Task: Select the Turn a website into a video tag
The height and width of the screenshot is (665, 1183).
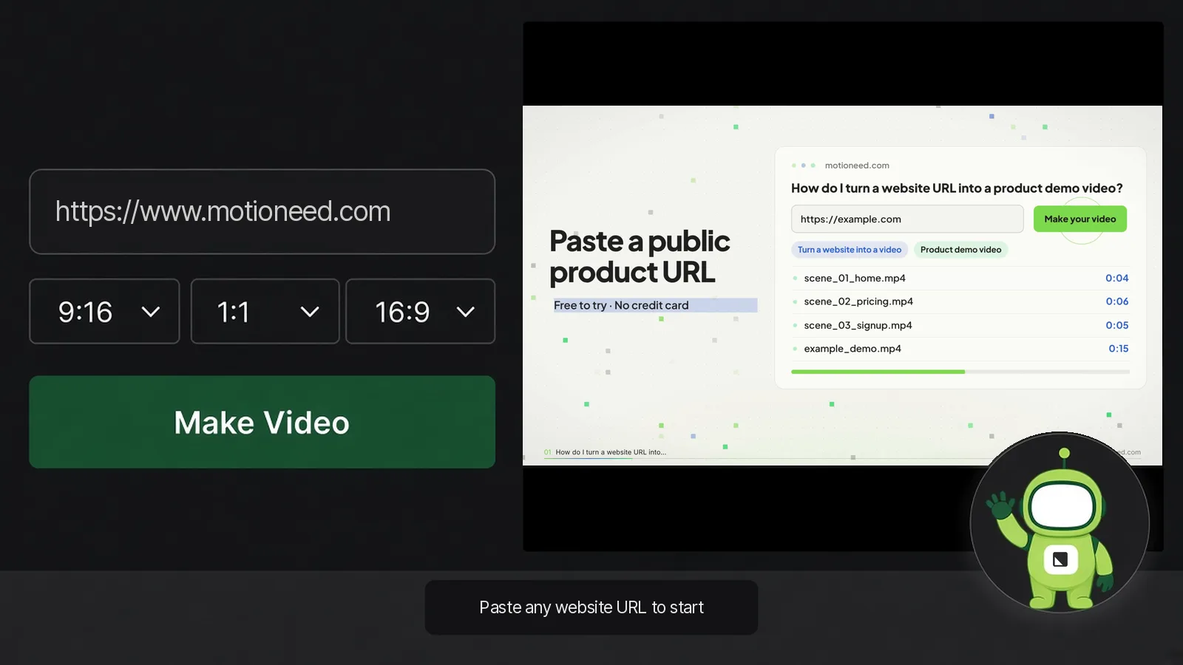Action: (849, 250)
